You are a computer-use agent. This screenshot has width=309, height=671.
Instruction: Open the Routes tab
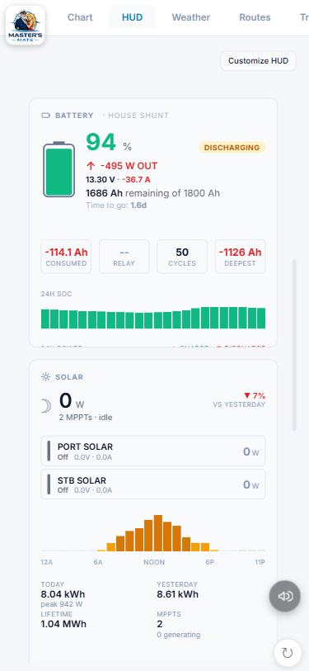pyautogui.click(x=255, y=17)
